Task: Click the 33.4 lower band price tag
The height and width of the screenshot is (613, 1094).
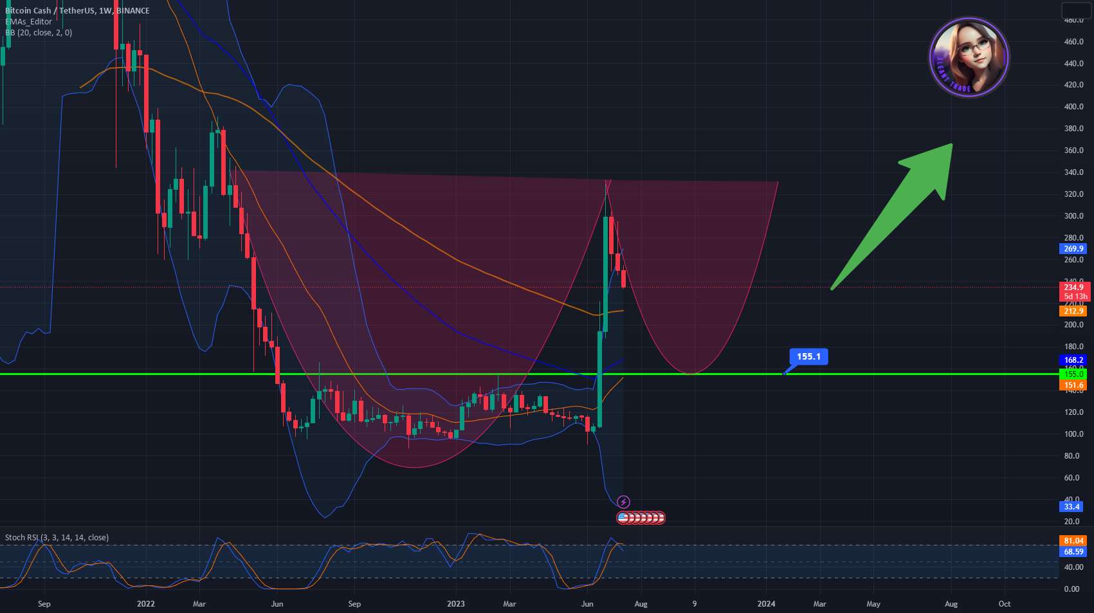Action: 1071,506
